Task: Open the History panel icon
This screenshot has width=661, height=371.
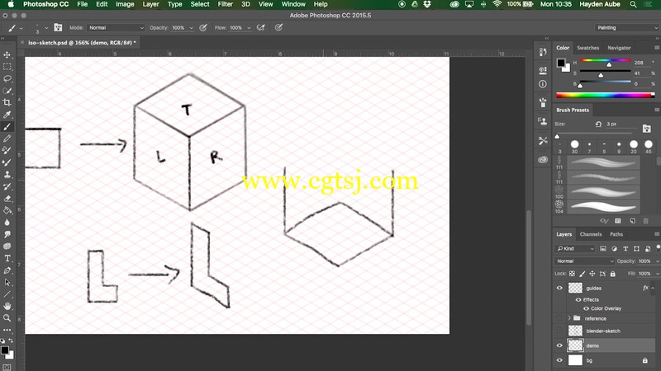Action: pyautogui.click(x=543, y=52)
